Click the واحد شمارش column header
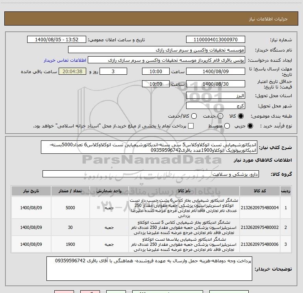Viewport: 303px width, 293px height. [109, 191]
